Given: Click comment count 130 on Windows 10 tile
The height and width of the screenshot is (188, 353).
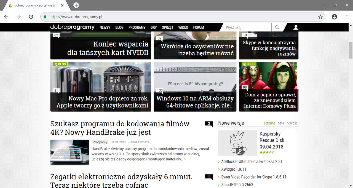Looking at the screenshot, I should 160,90.
